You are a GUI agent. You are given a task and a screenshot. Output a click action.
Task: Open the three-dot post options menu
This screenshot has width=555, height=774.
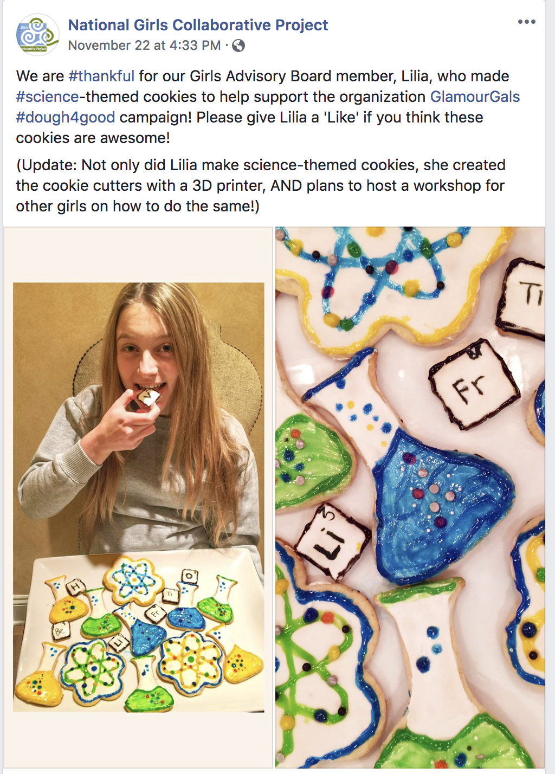(x=526, y=22)
